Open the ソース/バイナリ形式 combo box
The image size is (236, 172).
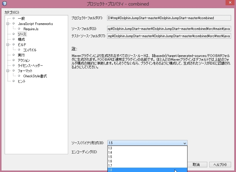coord(147,143)
